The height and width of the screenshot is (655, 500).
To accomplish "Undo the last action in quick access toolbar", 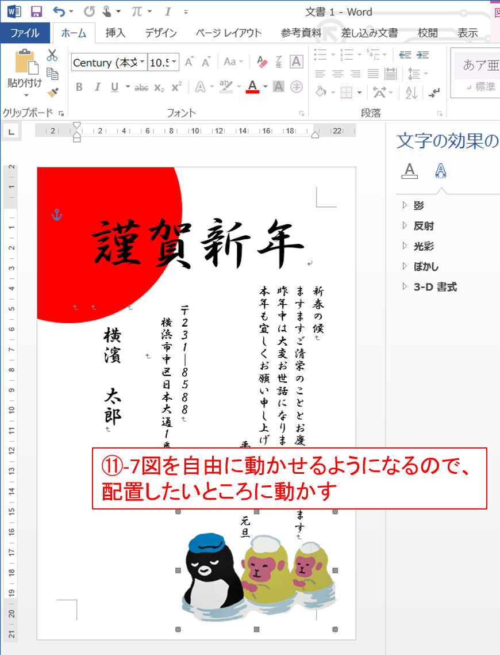I will (x=59, y=12).
